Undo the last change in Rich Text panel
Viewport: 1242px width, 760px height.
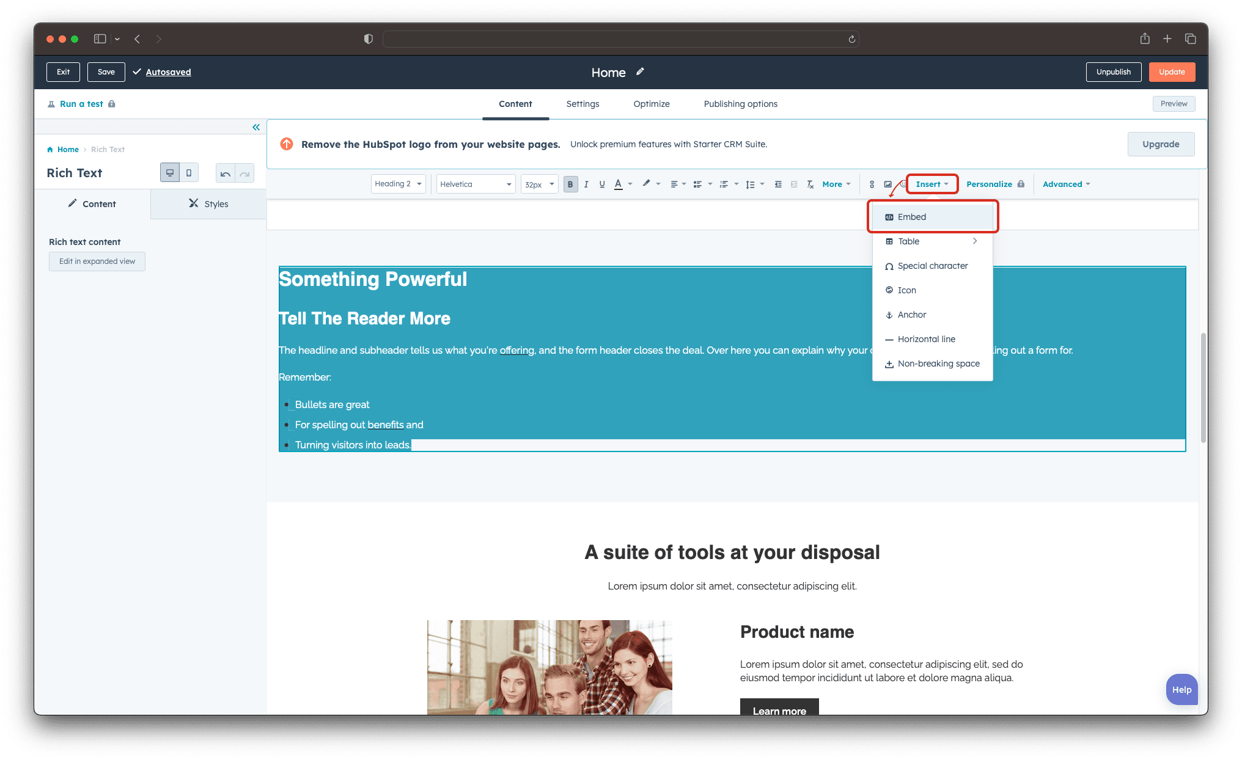[226, 173]
